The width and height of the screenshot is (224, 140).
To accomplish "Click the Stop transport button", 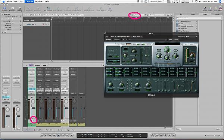I will click(x=59, y=135).
